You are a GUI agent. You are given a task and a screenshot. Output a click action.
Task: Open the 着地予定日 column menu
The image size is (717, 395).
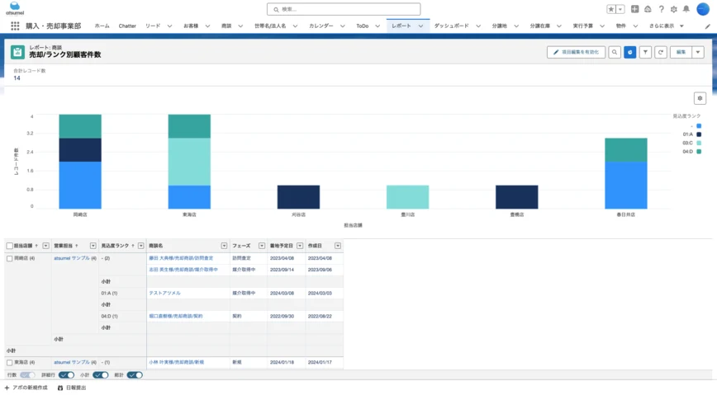(300, 246)
